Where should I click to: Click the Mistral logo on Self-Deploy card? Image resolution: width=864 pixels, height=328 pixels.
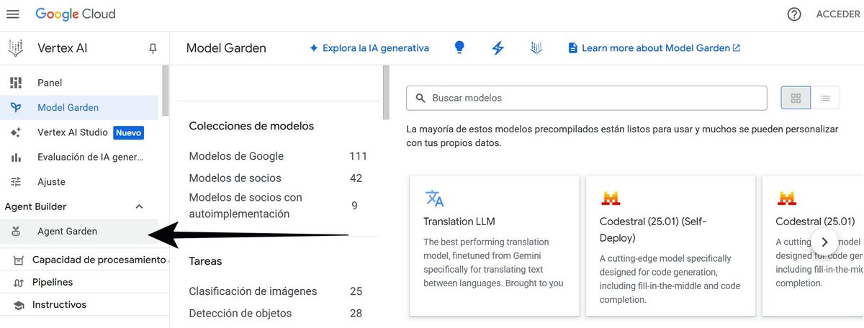pos(611,199)
